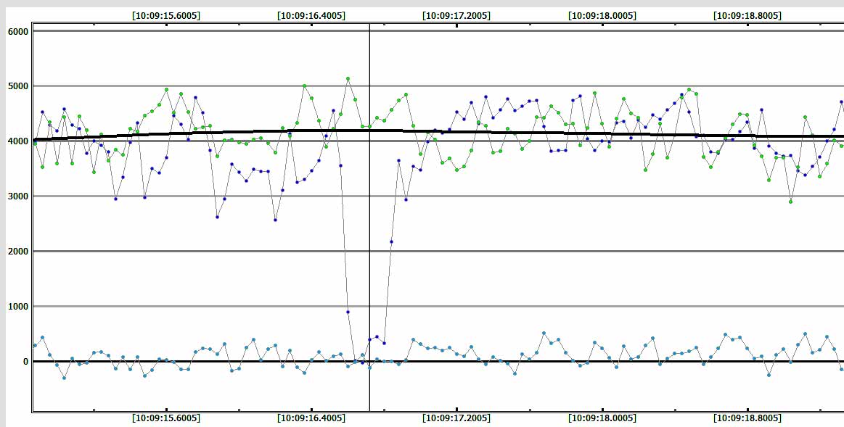Click the 5000 value on the y-axis
Screen dimensions: 844x427
(x=17, y=86)
